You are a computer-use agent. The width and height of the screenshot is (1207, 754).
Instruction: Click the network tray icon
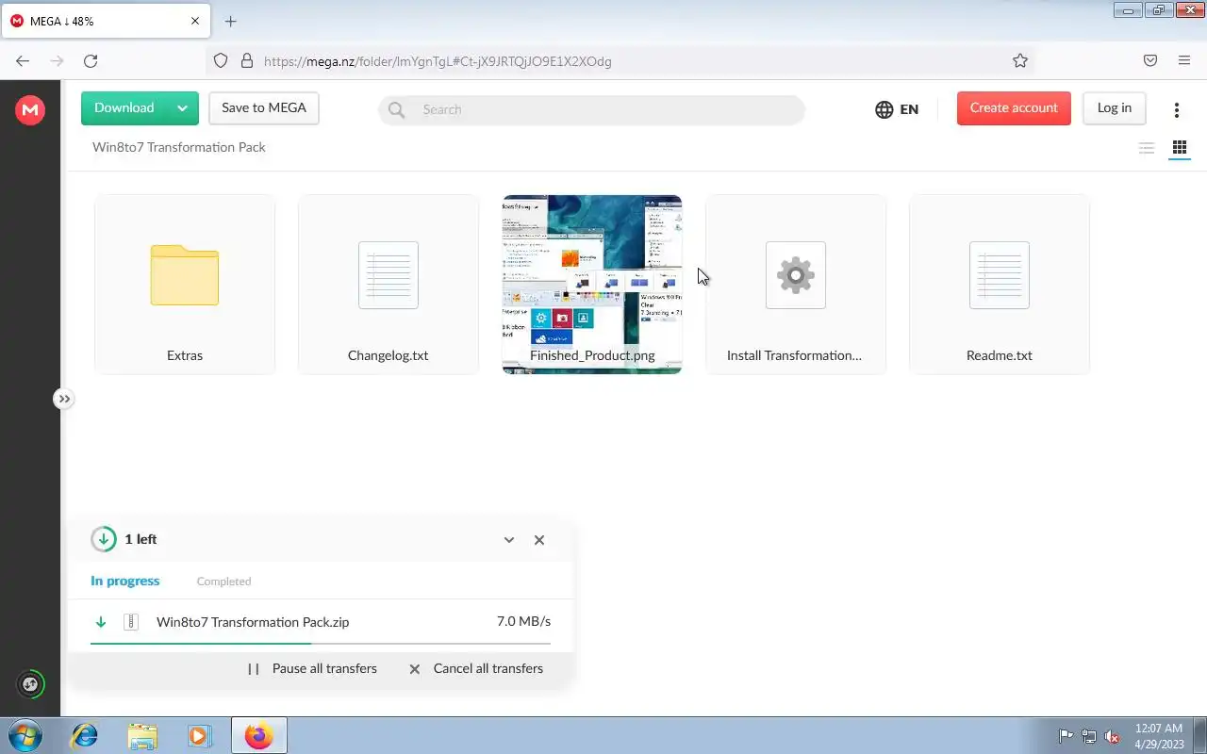click(x=1089, y=736)
